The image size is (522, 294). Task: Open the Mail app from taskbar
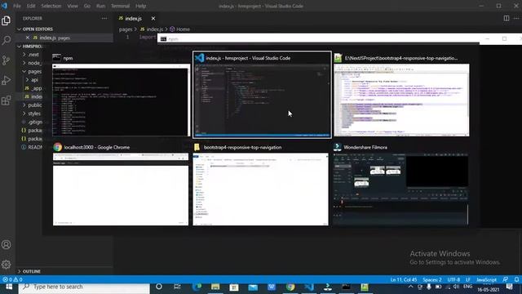(253, 287)
